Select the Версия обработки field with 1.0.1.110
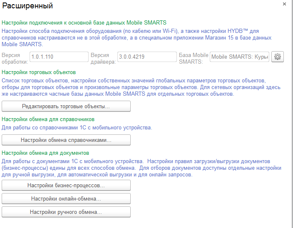The width and height of the screenshot is (293, 228). point(59,57)
